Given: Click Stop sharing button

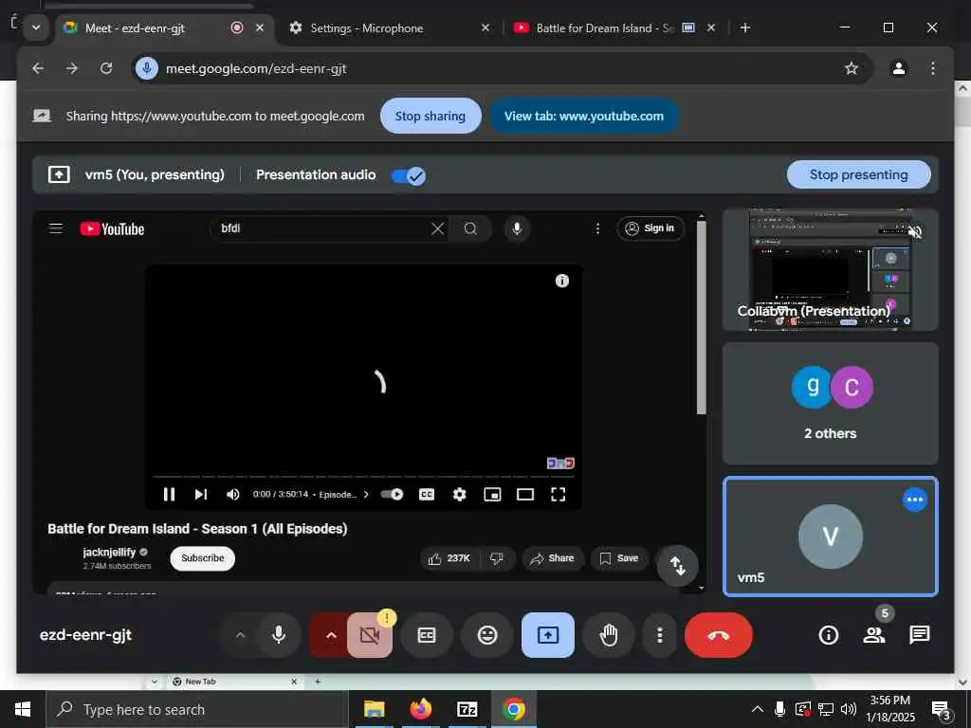Looking at the screenshot, I should point(431,116).
